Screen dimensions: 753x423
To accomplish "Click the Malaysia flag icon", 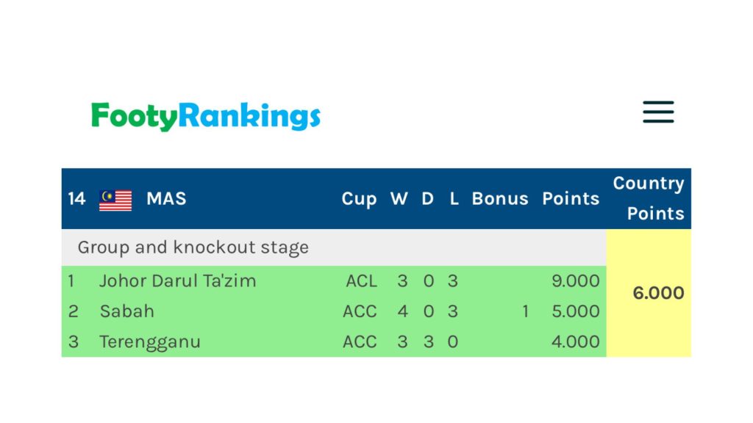I will [x=115, y=200].
